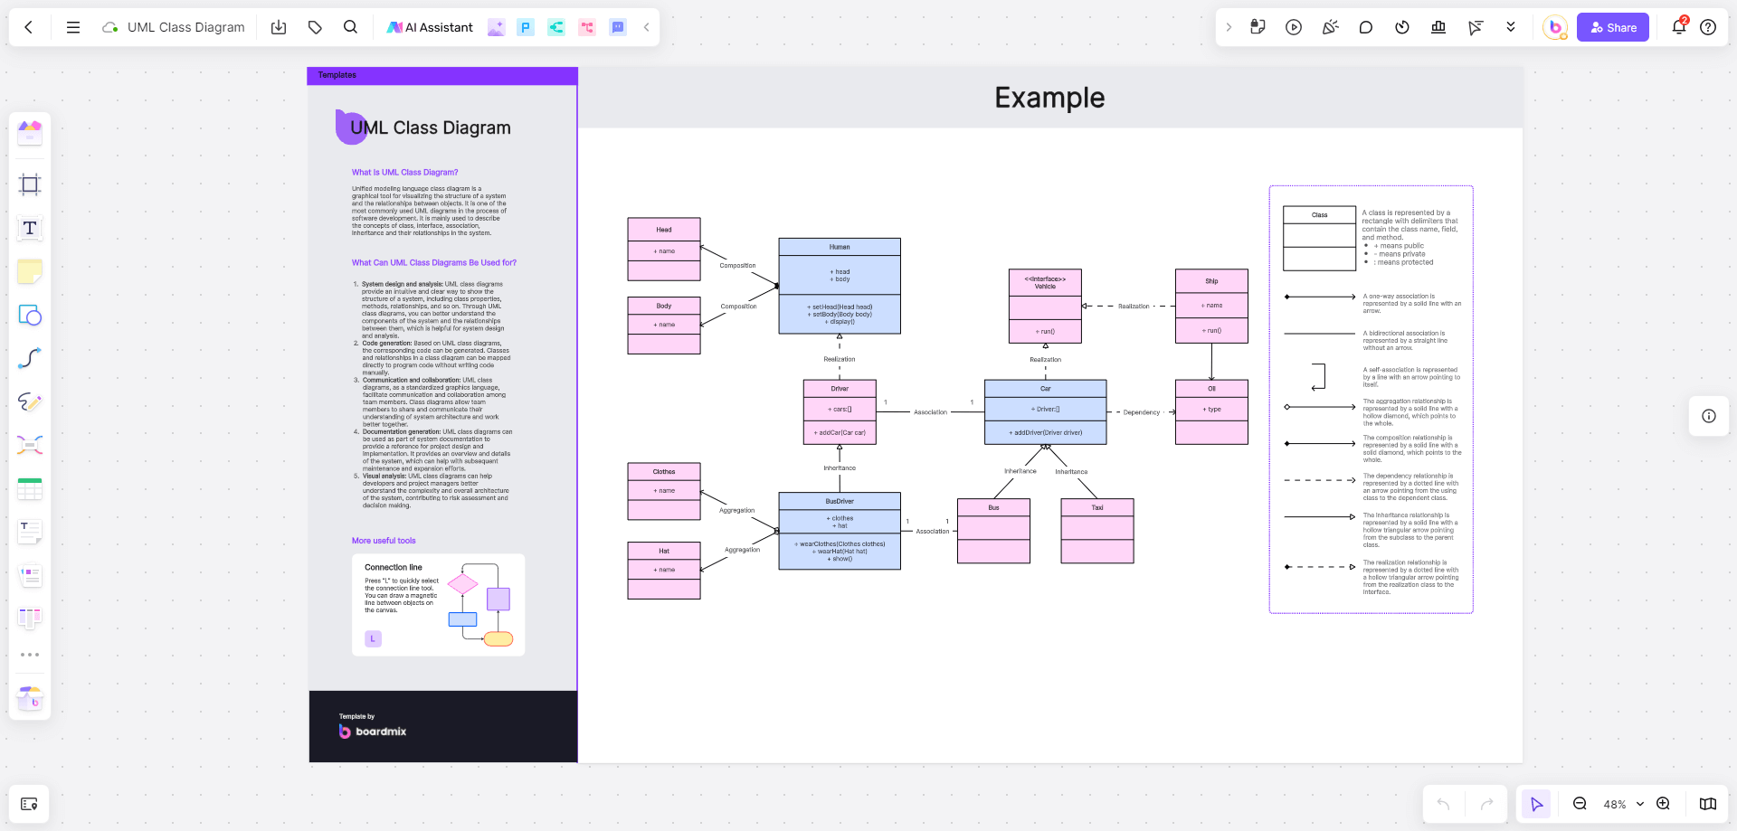Click the AI image generation icon
The image size is (1737, 831).
pyautogui.click(x=496, y=27)
